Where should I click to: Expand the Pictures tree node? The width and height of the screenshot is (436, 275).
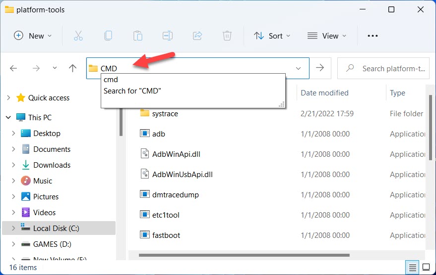tap(13, 196)
